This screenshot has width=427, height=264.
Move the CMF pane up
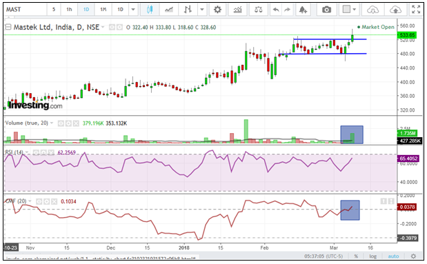click(384, 201)
